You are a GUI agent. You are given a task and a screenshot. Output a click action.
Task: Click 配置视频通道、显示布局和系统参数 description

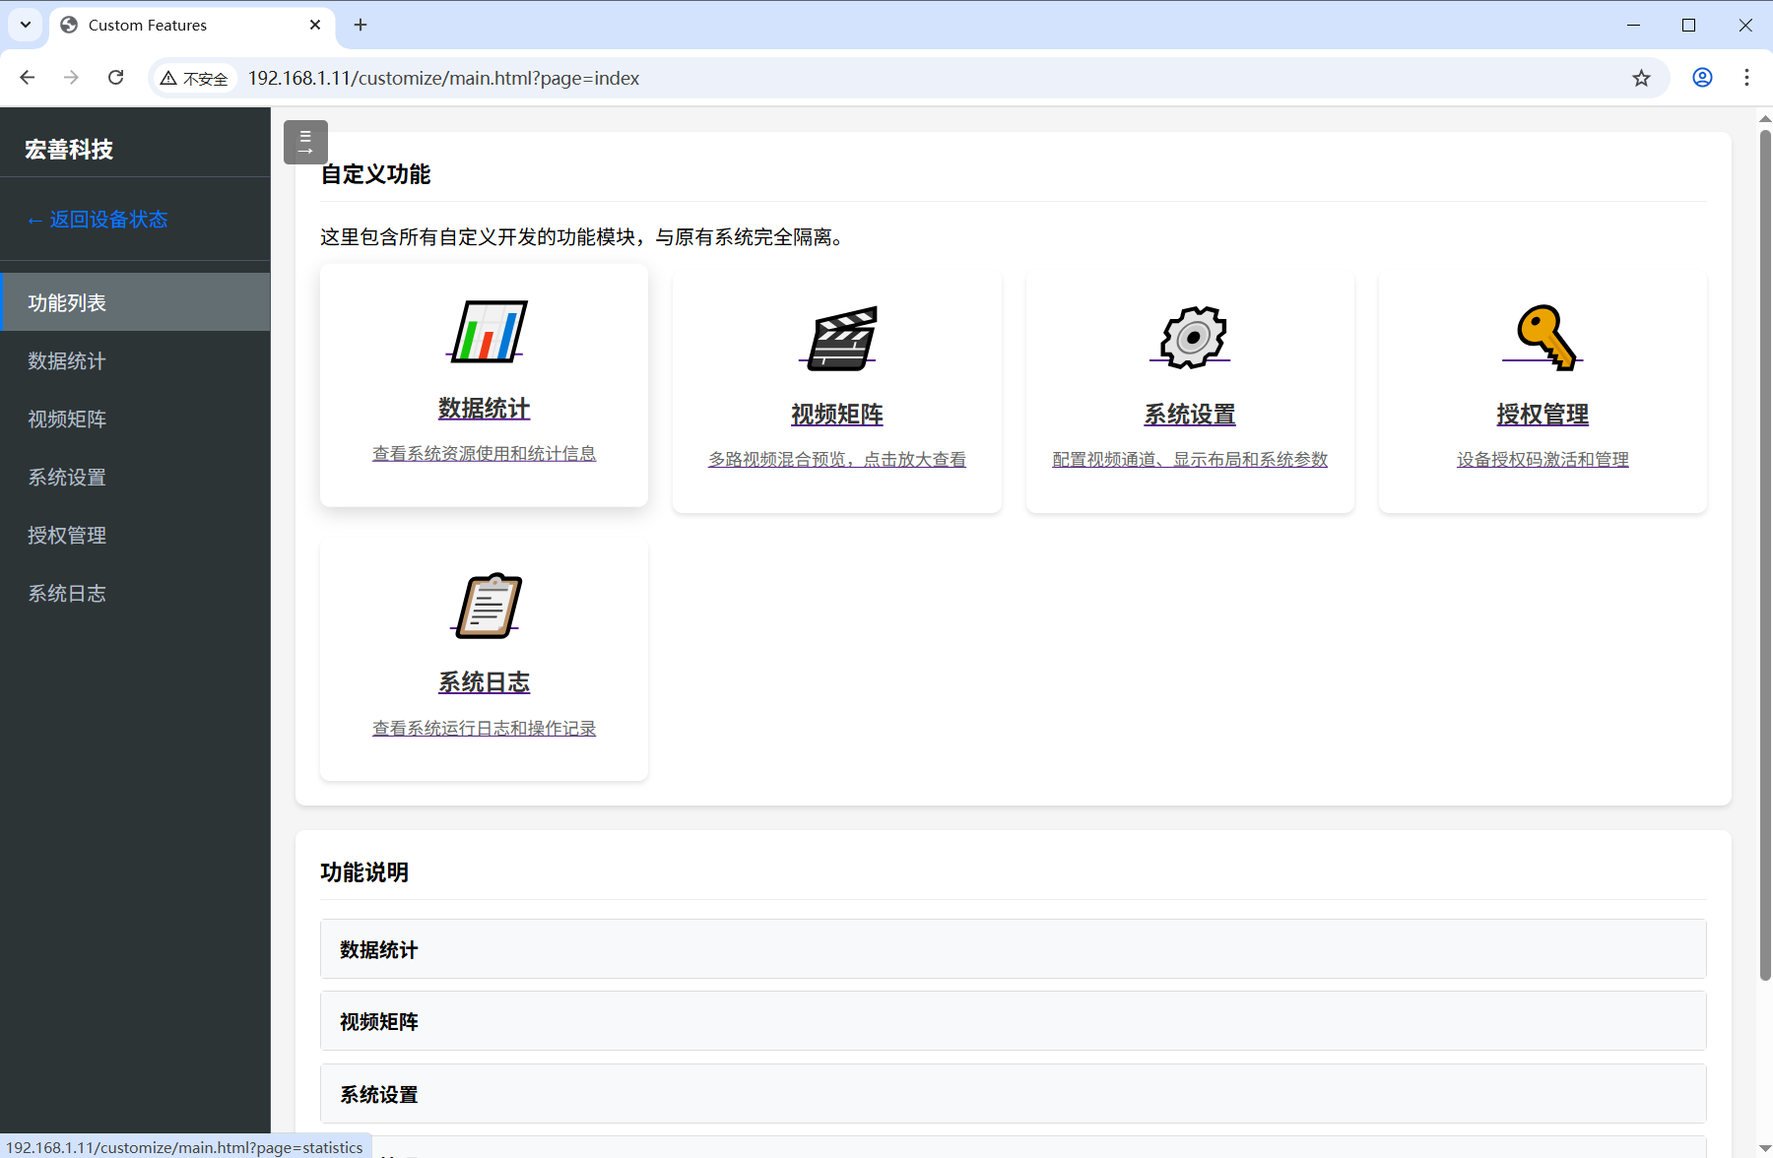(1190, 460)
